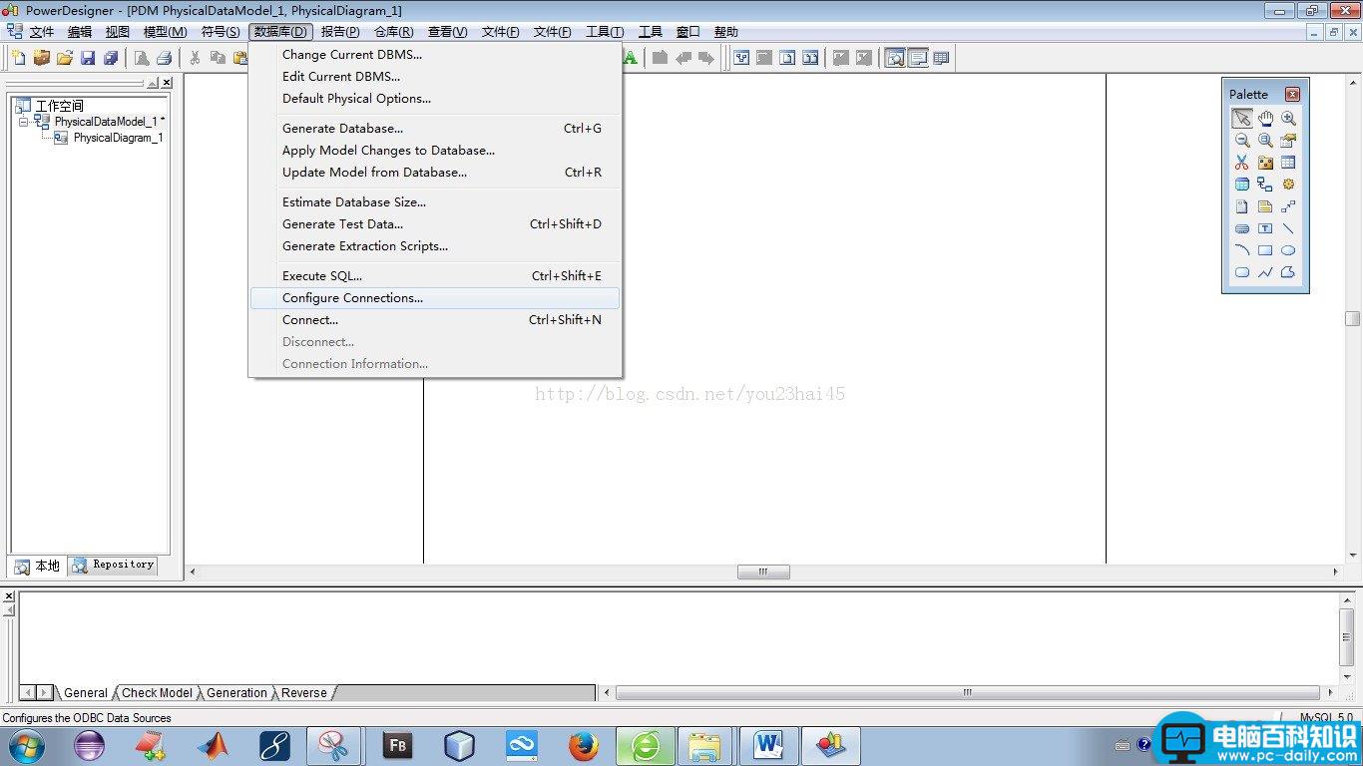The width and height of the screenshot is (1363, 766).
Task: Open the 模型(M) menu
Action: 165,32
